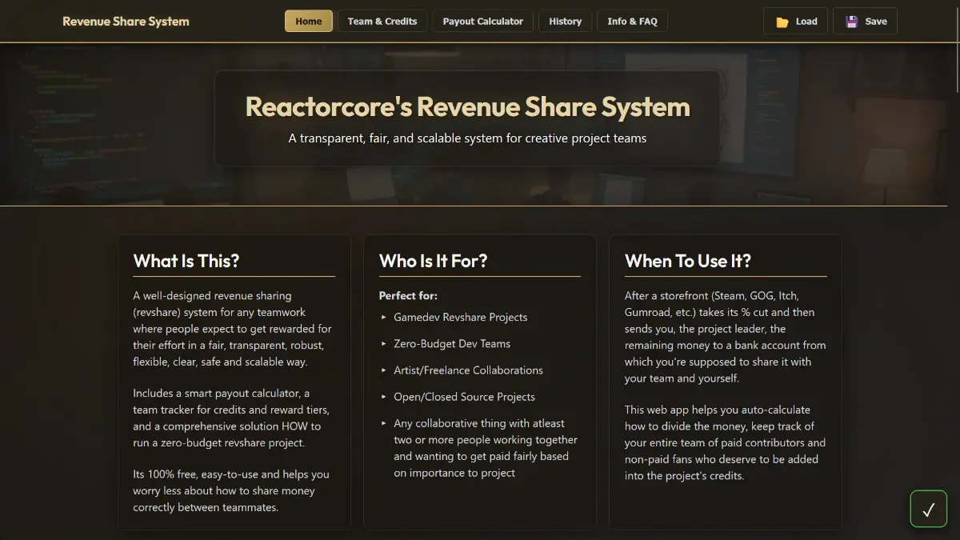Expand the Zero-Budget Dev Teams entry

[x=453, y=343]
